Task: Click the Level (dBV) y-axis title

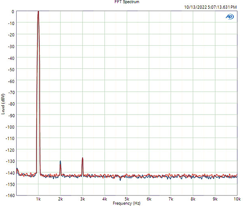Action: tap(3, 104)
